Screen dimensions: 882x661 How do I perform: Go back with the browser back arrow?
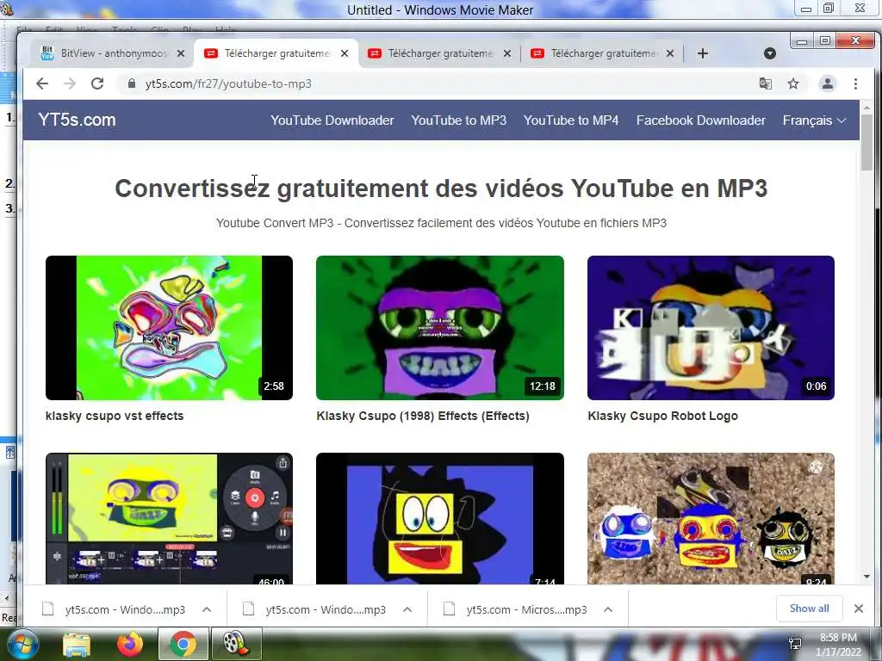click(42, 83)
